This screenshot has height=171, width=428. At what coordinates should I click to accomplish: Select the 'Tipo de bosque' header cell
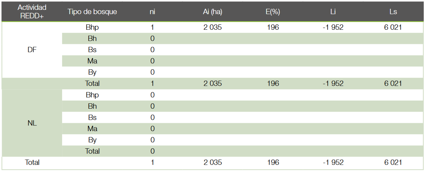92,12
